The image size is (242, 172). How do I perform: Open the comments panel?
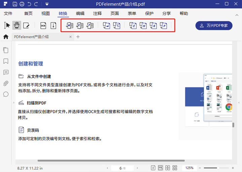(6, 72)
